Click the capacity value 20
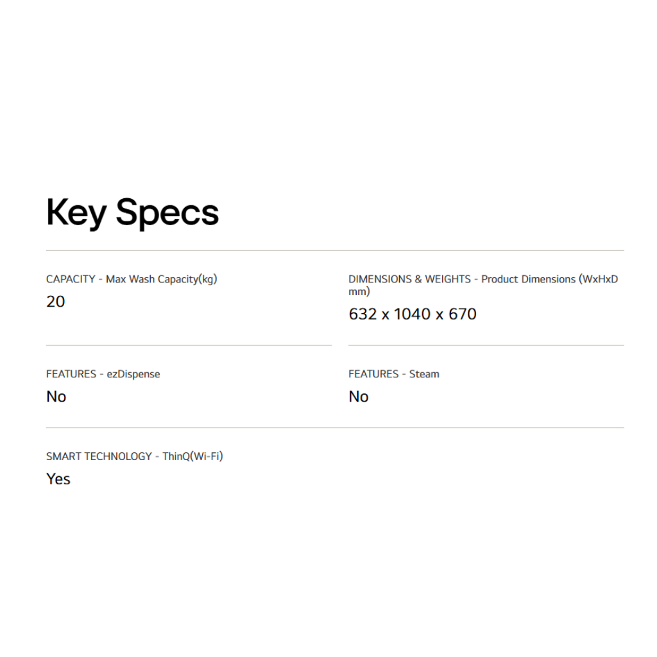This screenshot has width=657, height=657. 56,302
